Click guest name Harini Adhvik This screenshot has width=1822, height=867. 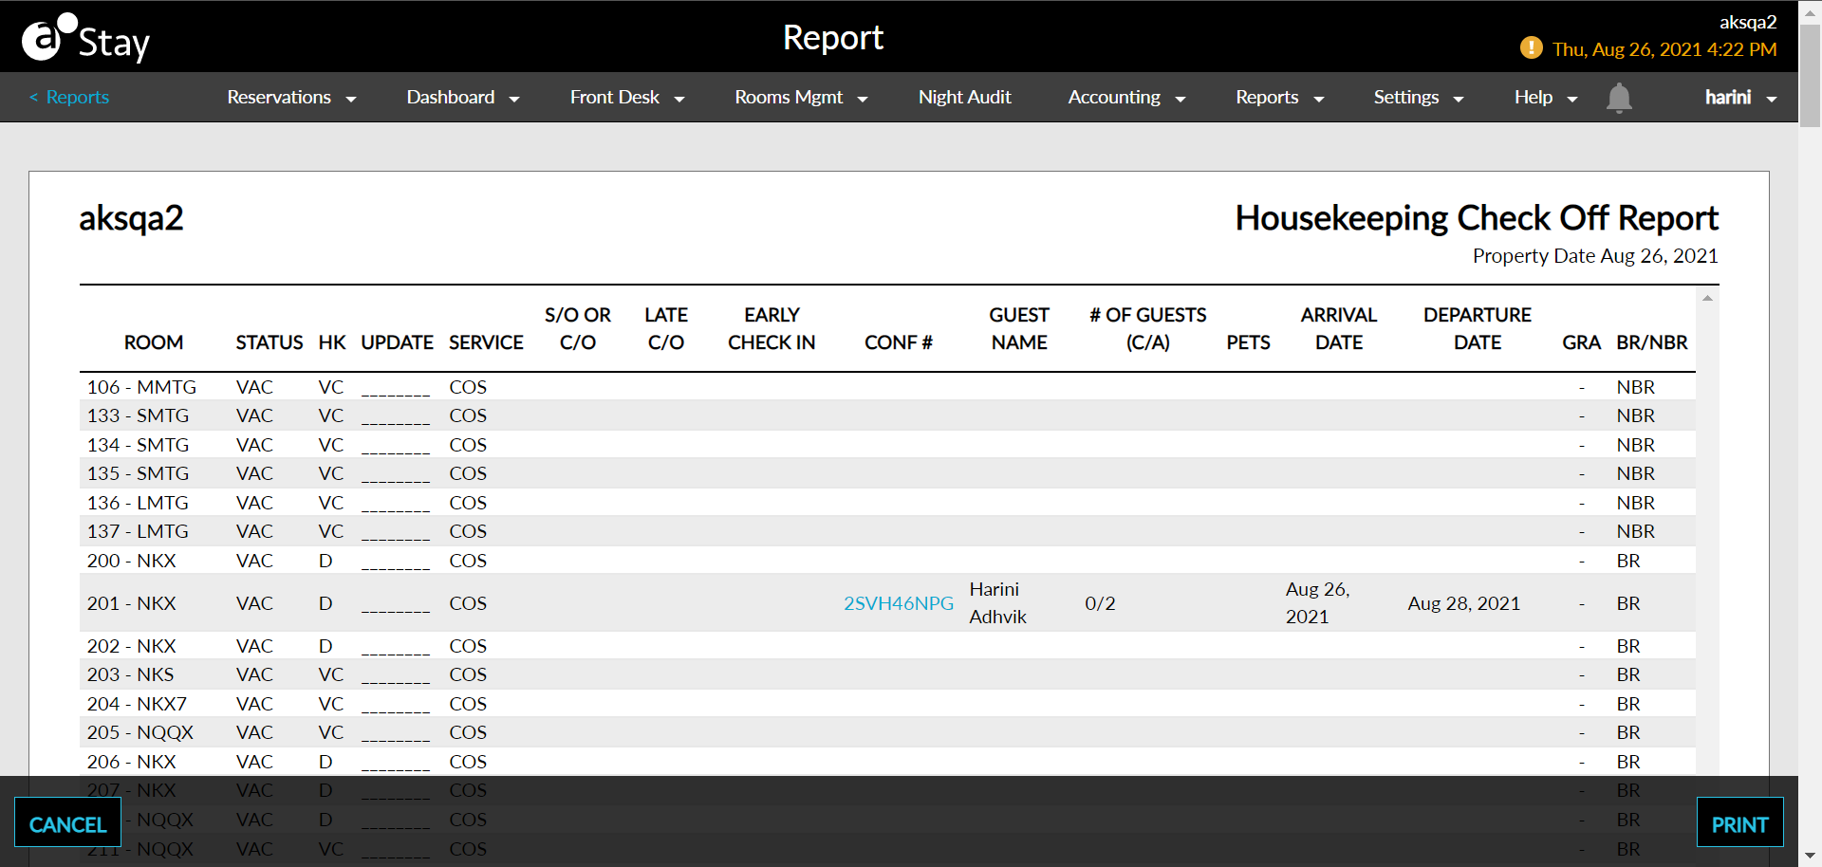997,603
